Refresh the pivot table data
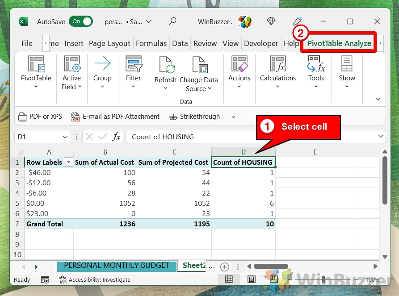 click(x=165, y=73)
